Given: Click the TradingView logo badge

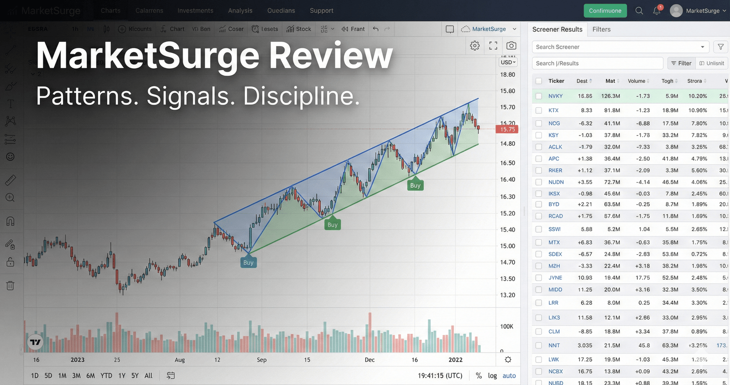Looking at the screenshot, I should 35,342.
